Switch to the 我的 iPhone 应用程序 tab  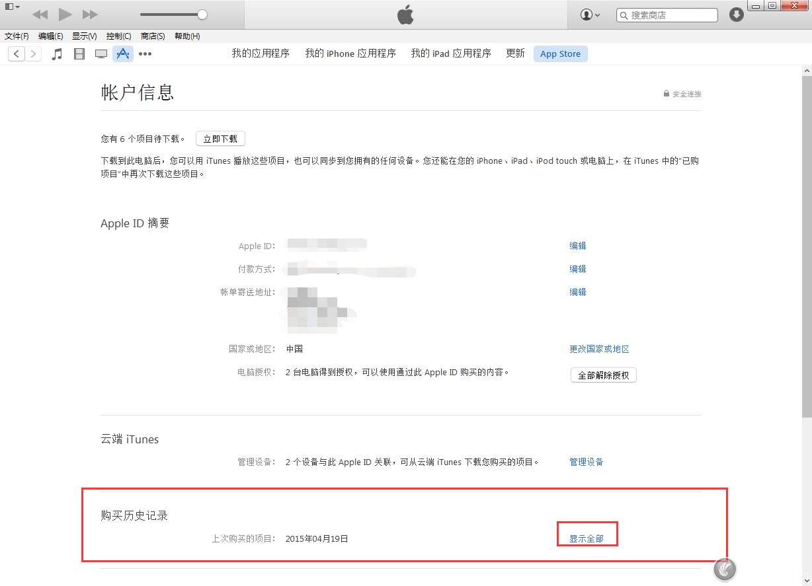pos(350,54)
